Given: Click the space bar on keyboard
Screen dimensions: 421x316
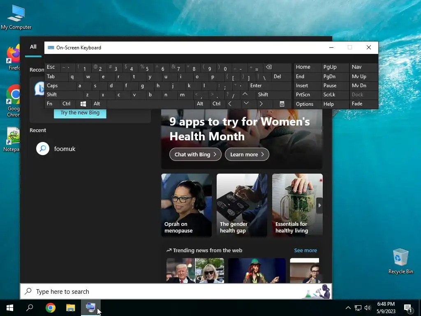Looking at the screenshot, I should tap(150, 104).
